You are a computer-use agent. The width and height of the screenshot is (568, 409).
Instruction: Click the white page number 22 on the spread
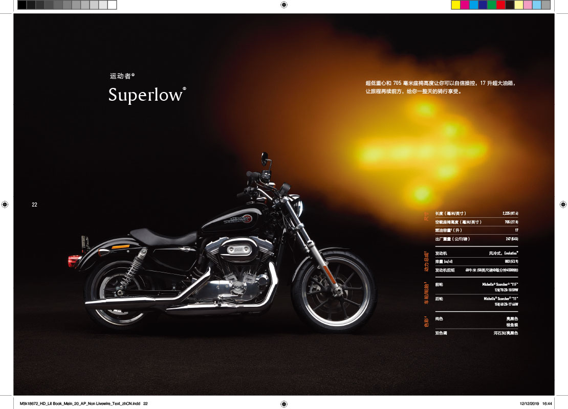(34, 204)
